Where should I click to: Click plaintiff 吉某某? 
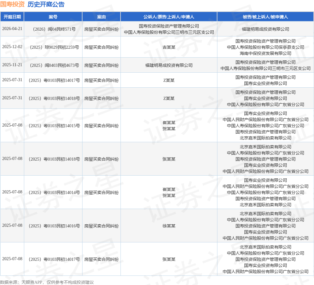click(169, 47)
